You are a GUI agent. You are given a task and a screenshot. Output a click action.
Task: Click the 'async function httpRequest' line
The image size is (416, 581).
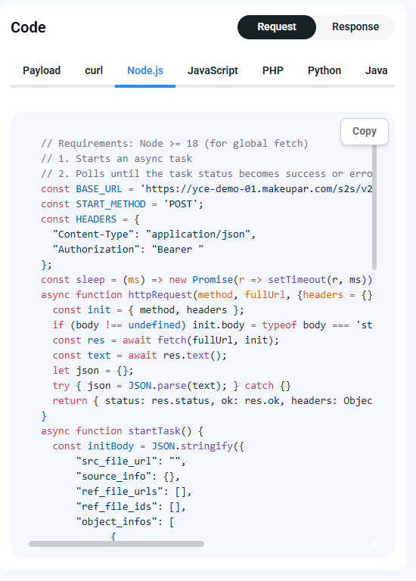tap(206, 295)
